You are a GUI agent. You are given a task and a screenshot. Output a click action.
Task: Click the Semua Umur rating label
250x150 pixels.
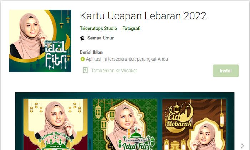[x=100, y=38]
